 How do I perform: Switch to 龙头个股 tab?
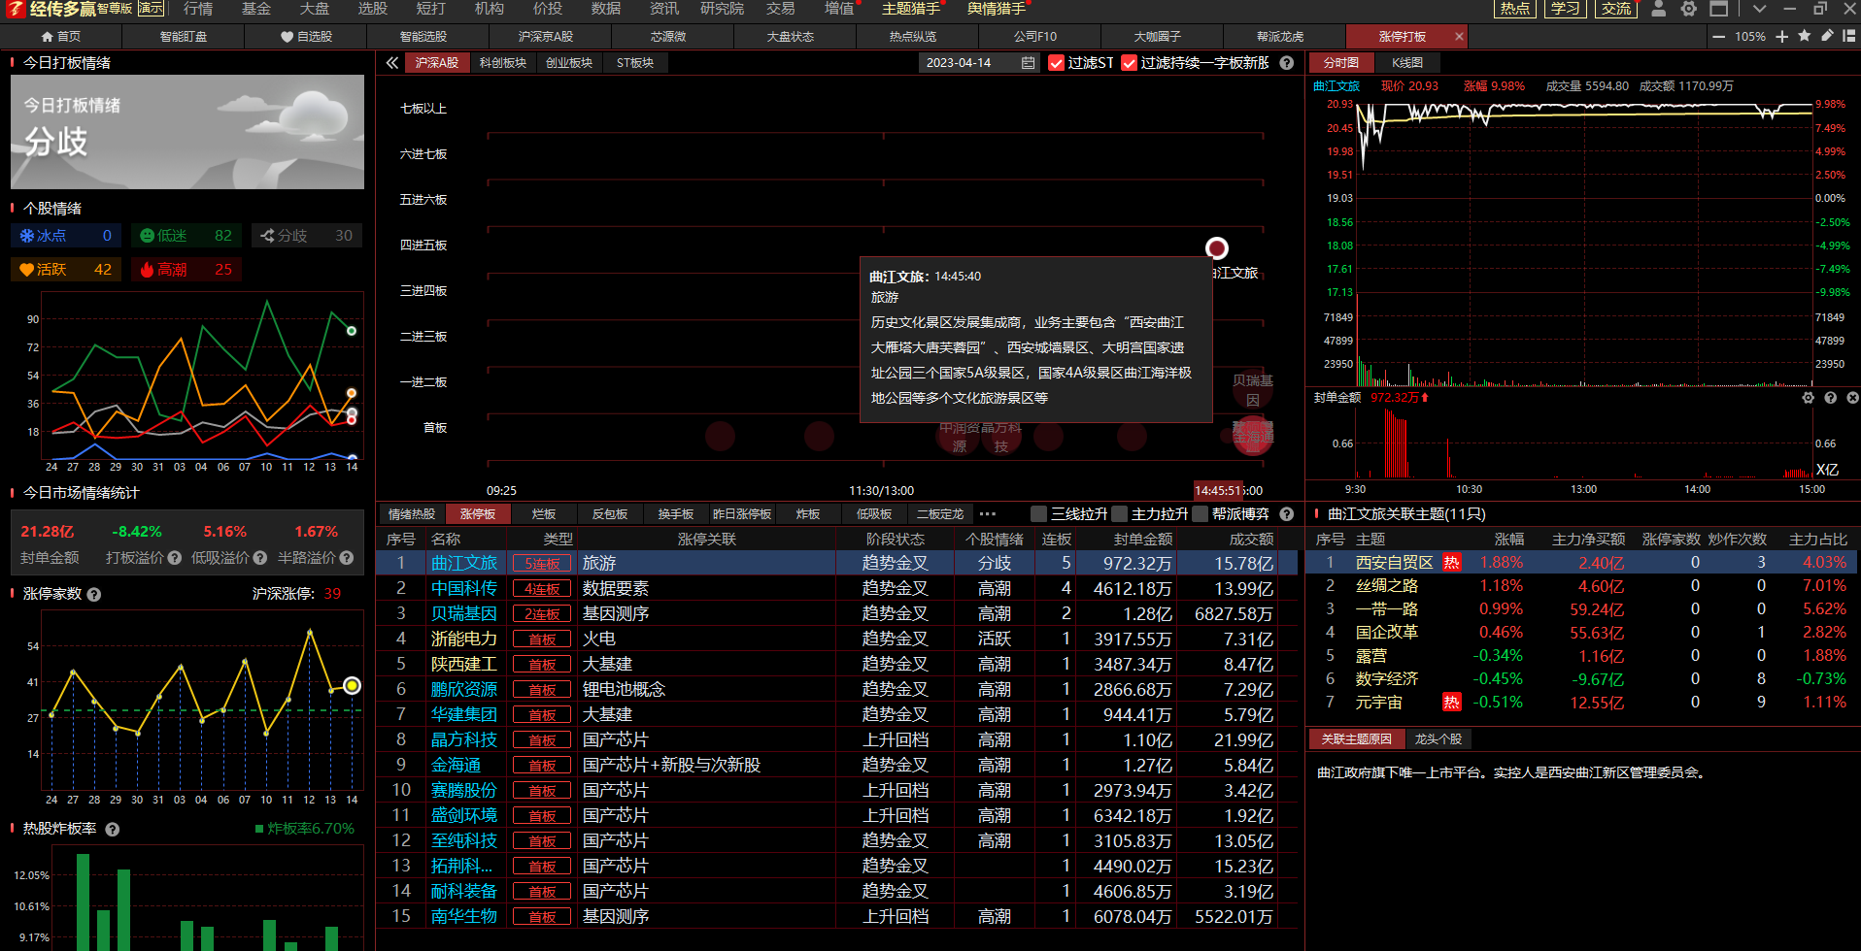pos(1438,739)
